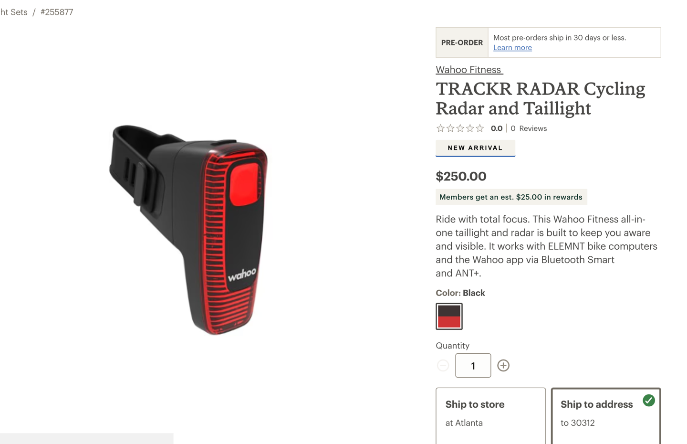Viewport: 687px width, 444px height.
Task: Open the 0 Reviews link
Action: point(529,128)
